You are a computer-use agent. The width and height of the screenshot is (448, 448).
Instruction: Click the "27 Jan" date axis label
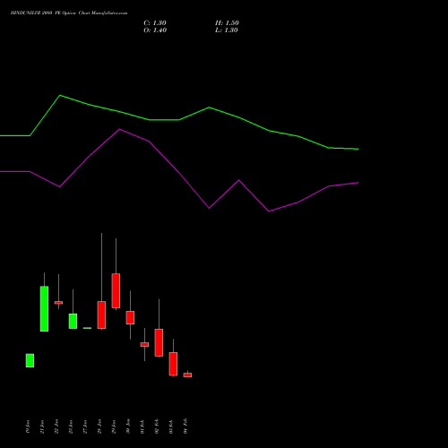point(85,426)
